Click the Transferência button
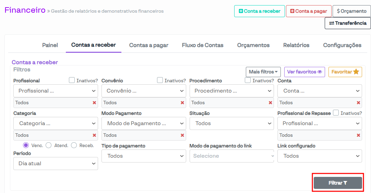The image size is (371, 193). coord(348,23)
